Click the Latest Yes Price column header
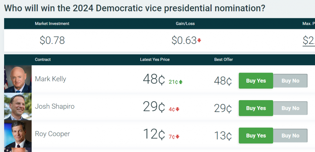 click(155, 59)
